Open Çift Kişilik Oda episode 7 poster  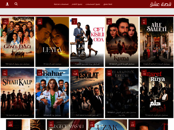point(87,42)
